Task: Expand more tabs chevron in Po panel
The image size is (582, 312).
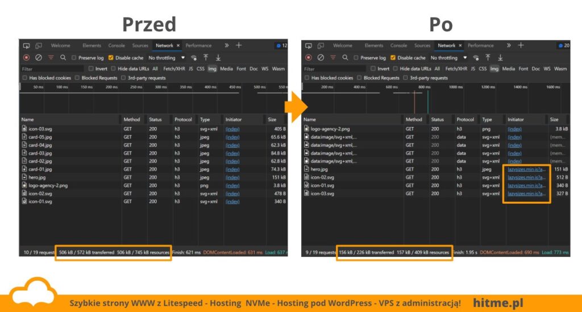Action: (509, 45)
